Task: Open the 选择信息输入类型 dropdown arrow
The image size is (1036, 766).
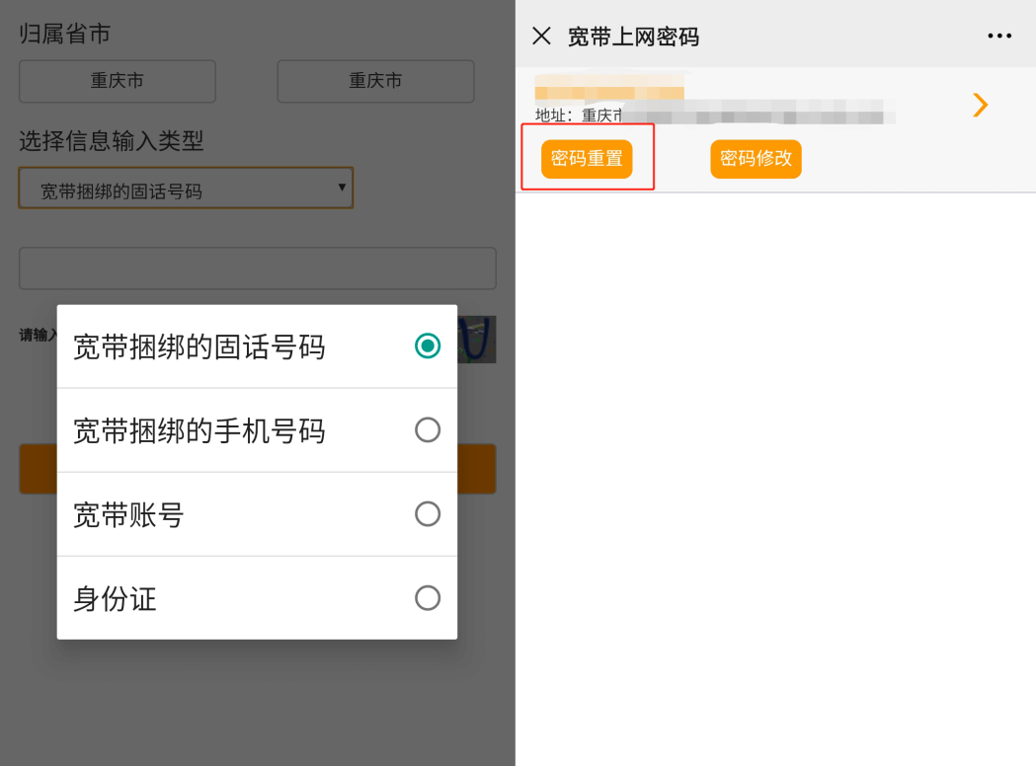Action: [341, 188]
